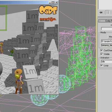Click the Newton Game Dynamics logo

pos(48,19)
